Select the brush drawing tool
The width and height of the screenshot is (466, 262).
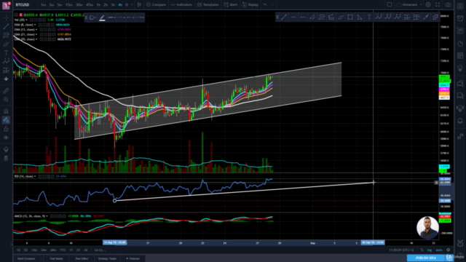pos(6,44)
